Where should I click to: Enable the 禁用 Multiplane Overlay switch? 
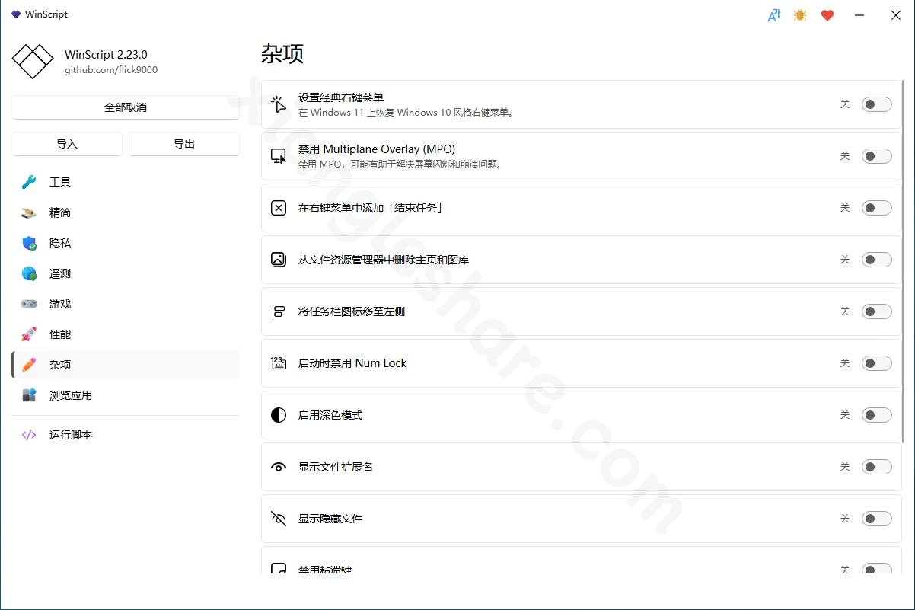point(876,156)
